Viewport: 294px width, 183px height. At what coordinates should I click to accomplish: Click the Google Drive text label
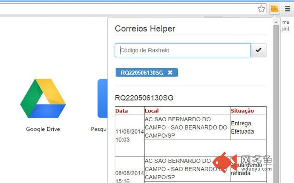pos(43,129)
